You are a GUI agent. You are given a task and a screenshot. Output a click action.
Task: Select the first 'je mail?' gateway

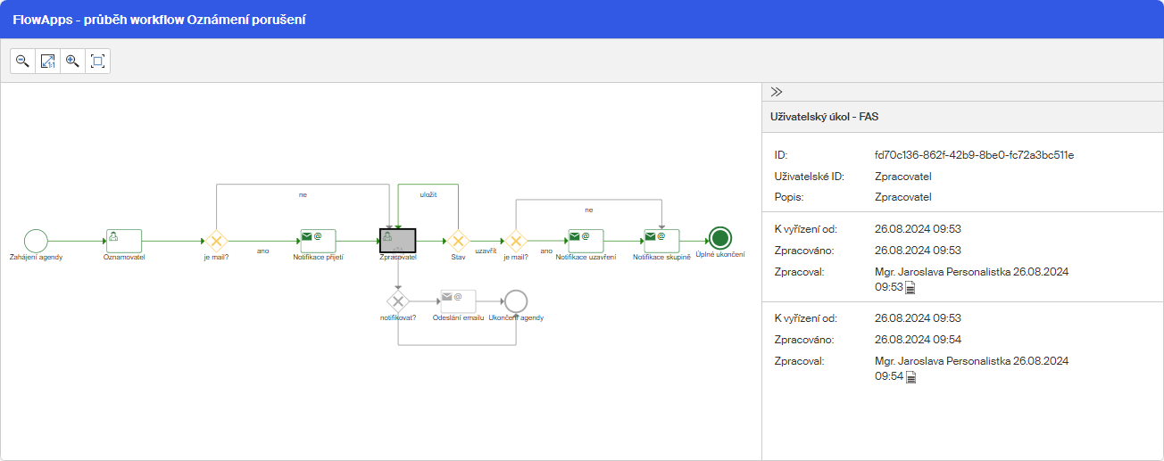tap(215, 241)
